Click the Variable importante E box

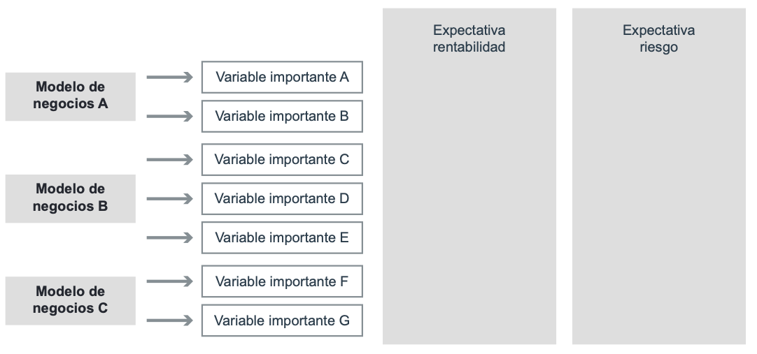[282, 237]
